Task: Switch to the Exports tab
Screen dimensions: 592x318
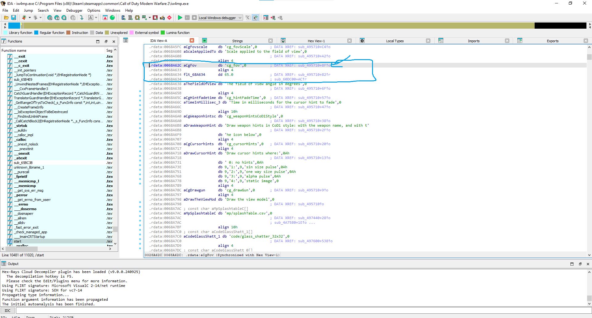Action: [553, 41]
